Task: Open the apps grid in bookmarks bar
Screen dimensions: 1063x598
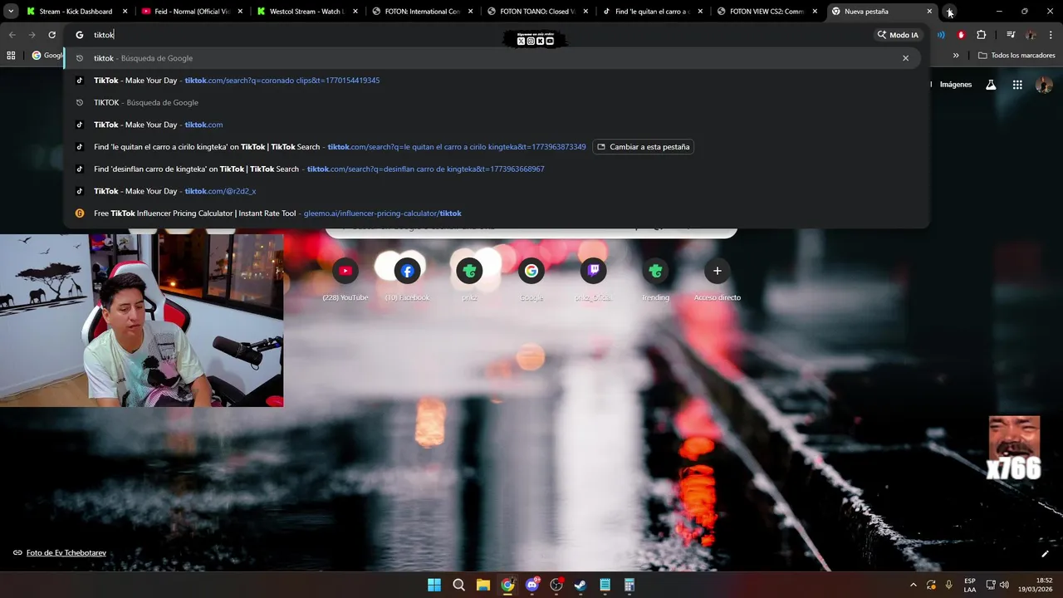Action: 11,56
